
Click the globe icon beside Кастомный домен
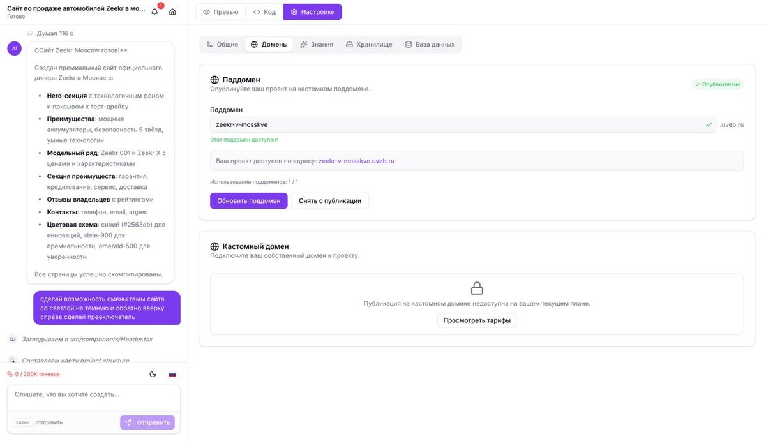click(214, 246)
